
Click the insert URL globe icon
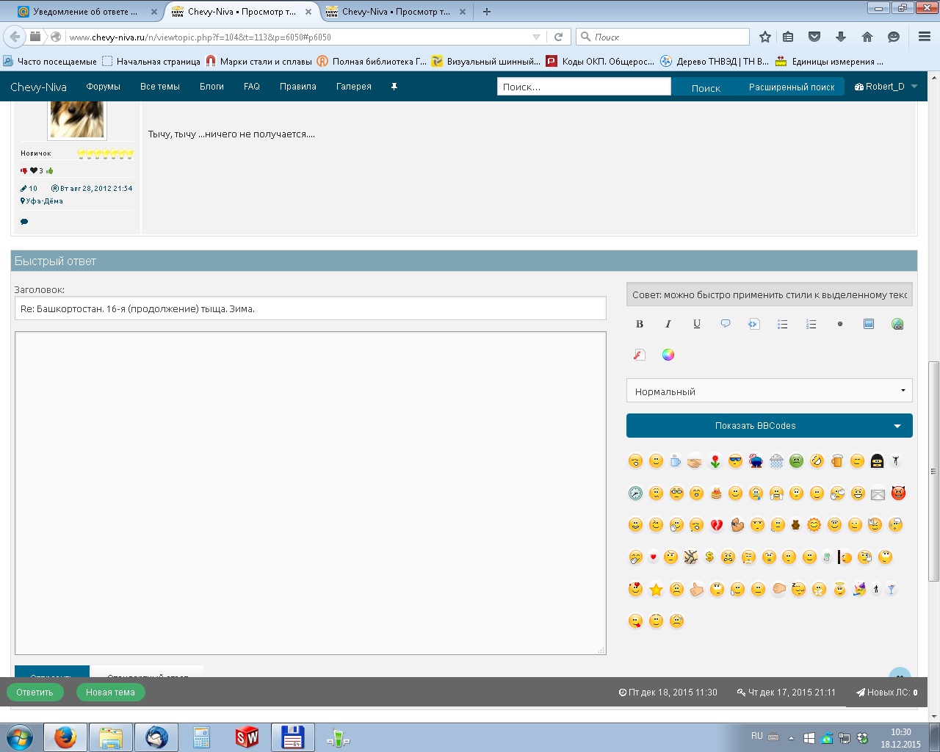point(897,324)
